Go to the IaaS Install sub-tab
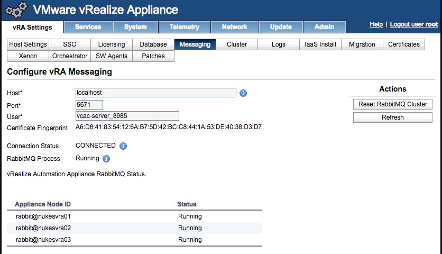Screen dimensions: 442x254 pos(320,44)
